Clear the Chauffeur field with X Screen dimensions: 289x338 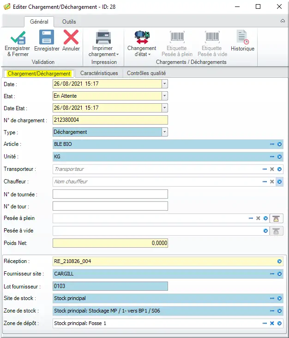point(272,182)
